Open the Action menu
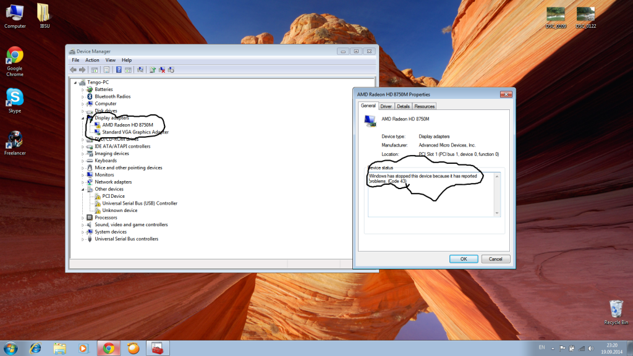Viewport: 633px width, 356px height. click(92, 60)
